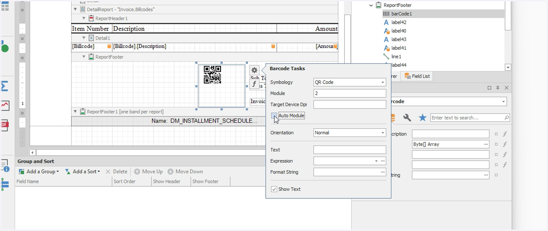This screenshot has height=231, width=548.
Task: Click Report Explorer scrollbar down arrow
Action: pos(508,67)
